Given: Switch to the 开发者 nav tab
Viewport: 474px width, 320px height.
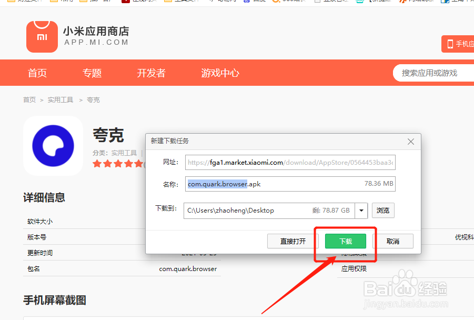Looking at the screenshot, I should click(151, 73).
